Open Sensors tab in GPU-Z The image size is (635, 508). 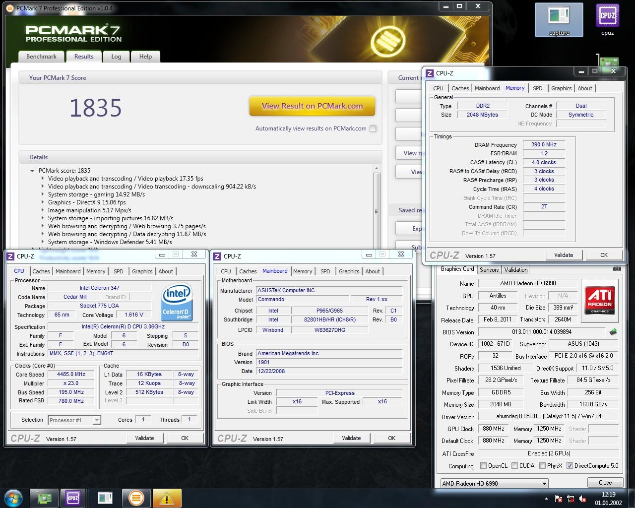[x=489, y=270]
